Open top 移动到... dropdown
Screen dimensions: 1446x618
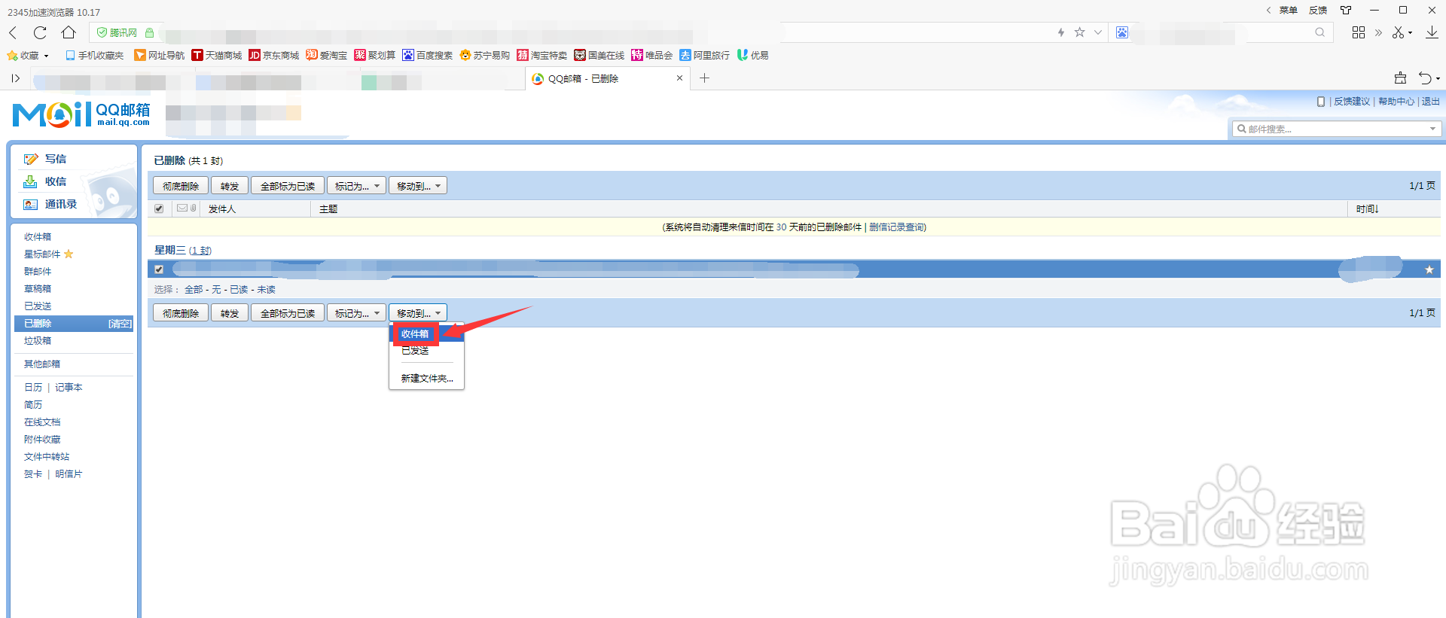tap(418, 186)
